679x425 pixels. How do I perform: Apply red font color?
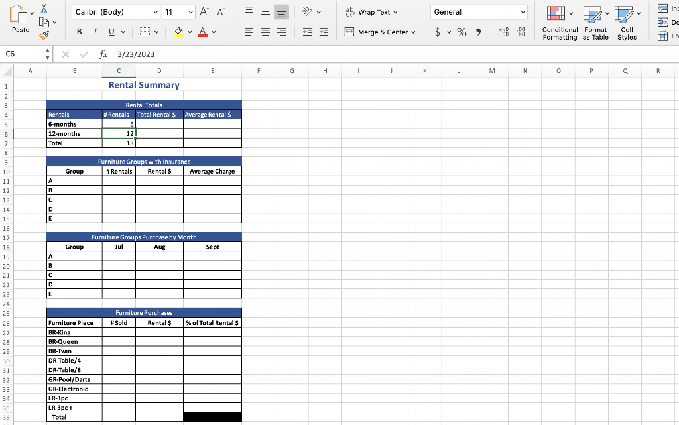(x=202, y=32)
